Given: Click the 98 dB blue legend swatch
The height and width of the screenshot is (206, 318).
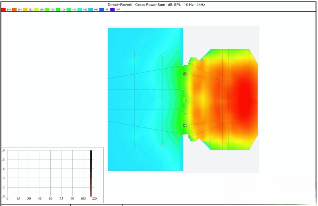Looking at the screenshot, I should pyautogui.click(x=102, y=10).
